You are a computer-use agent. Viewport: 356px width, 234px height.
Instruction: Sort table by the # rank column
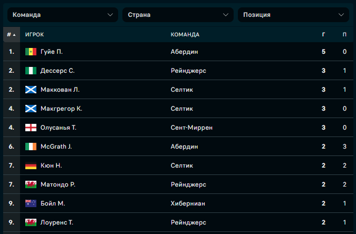pyautogui.click(x=12, y=34)
